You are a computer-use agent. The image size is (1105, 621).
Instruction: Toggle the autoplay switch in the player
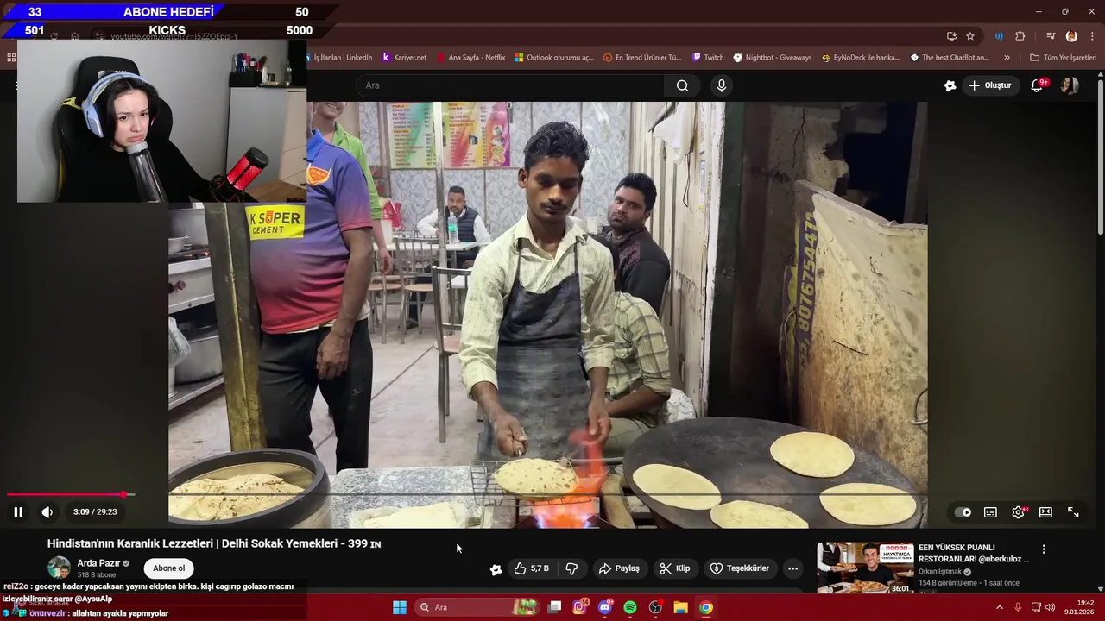coord(963,512)
